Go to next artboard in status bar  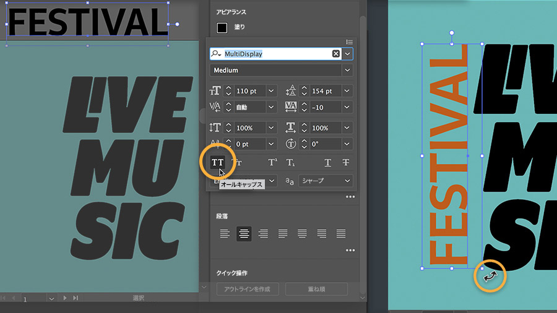pyautogui.click(x=64, y=298)
